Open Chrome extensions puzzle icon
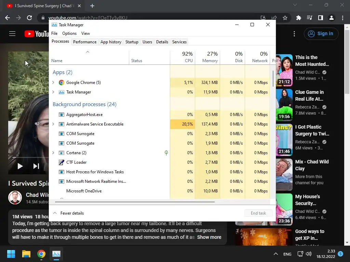The image size is (350, 262). coord(298,18)
